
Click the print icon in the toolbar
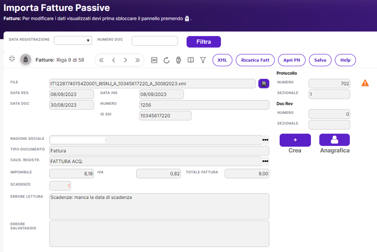point(178,60)
